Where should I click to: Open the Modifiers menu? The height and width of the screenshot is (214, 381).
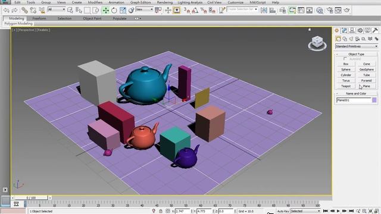[95, 2]
